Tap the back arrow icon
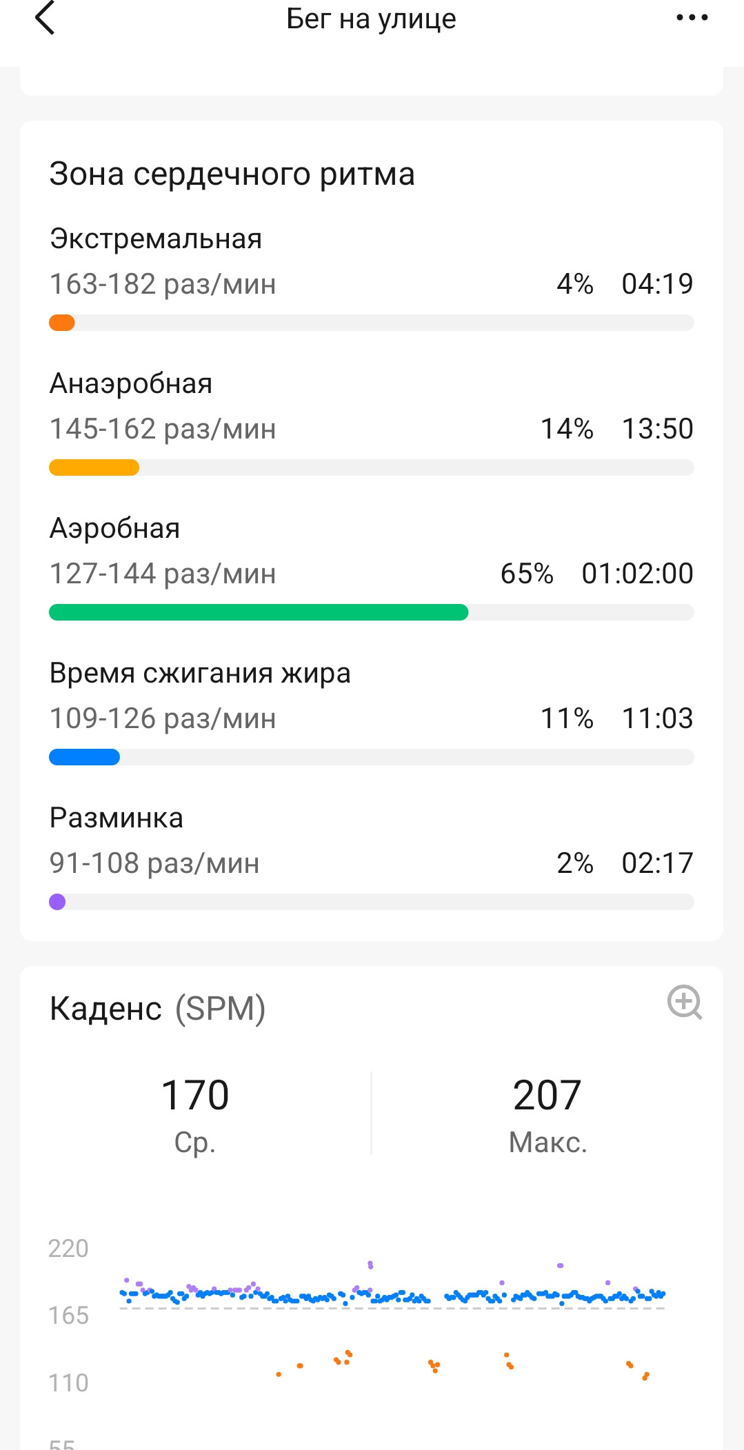Image resolution: width=744 pixels, height=1450 pixels. 45,18
